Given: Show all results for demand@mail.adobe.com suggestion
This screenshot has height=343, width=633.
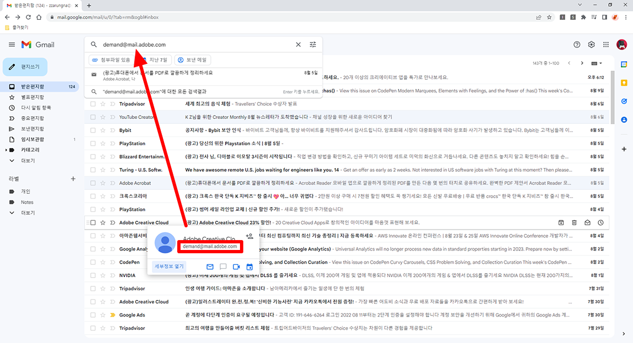Looking at the screenshot, I should click(204, 92).
